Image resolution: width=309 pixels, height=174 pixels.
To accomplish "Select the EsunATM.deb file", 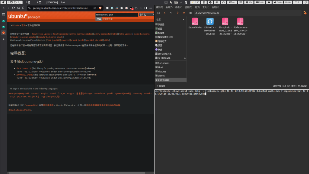I will 195,23.
